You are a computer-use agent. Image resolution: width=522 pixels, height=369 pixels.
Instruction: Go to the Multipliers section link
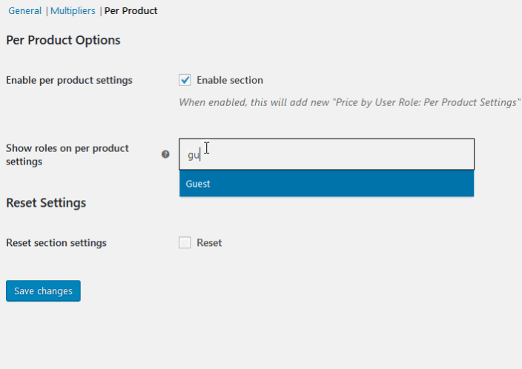(x=73, y=10)
